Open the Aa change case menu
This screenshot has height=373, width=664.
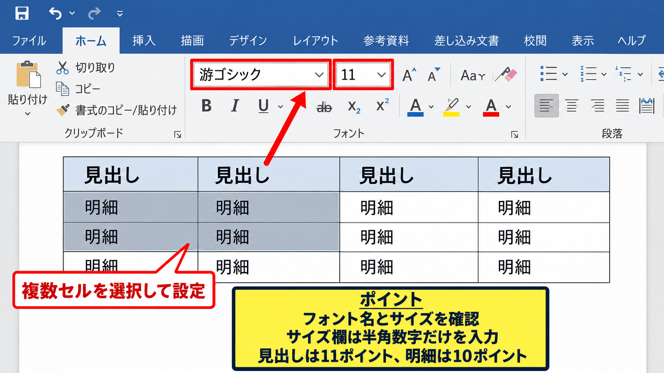coord(473,75)
